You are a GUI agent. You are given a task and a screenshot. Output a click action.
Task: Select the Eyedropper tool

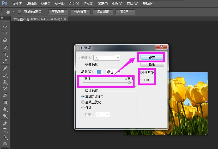[x=5, y=61]
